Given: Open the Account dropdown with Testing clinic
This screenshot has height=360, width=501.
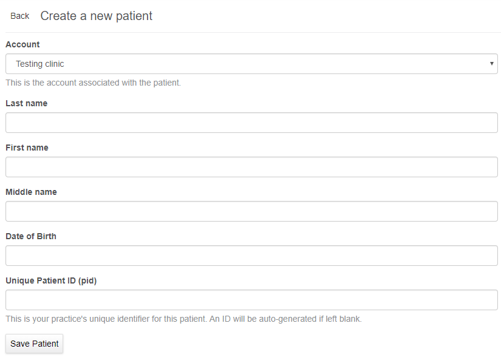Looking at the screenshot, I should [x=251, y=64].
